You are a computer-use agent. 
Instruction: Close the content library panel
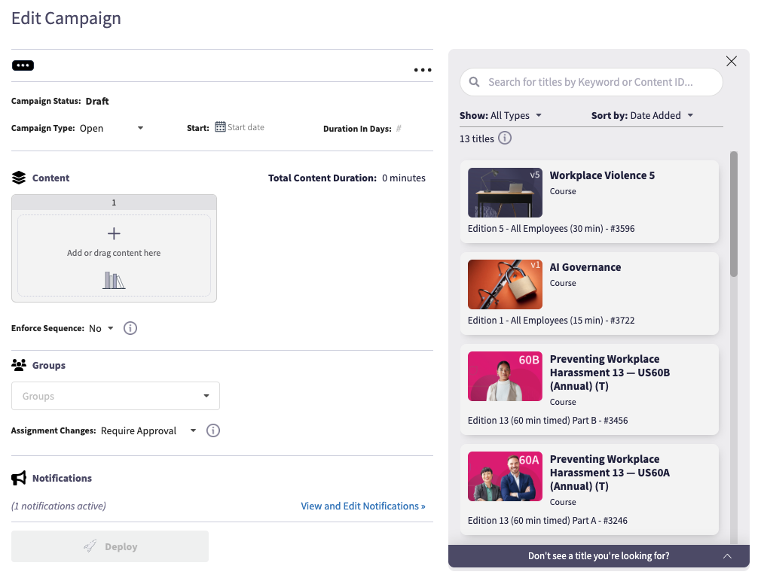(731, 62)
